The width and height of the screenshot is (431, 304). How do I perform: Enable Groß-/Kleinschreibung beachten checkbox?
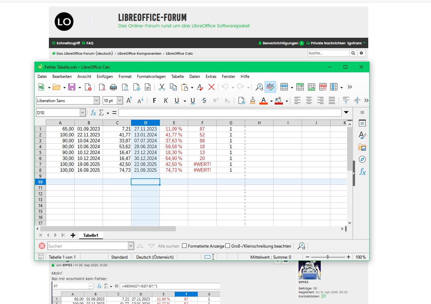pos(228,246)
